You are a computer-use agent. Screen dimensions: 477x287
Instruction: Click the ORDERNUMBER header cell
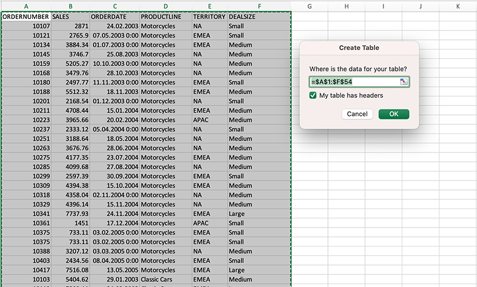pyautogui.click(x=26, y=17)
